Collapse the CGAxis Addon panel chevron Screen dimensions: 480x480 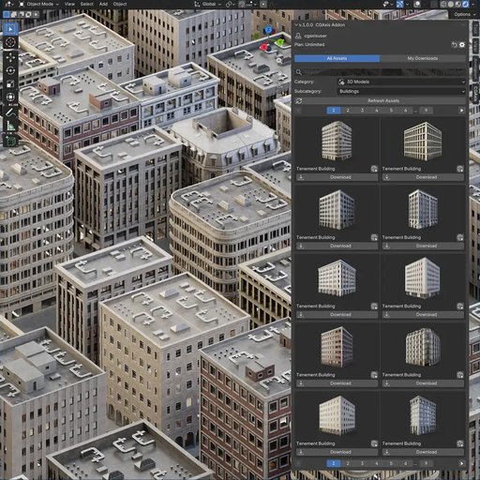click(x=296, y=24)
